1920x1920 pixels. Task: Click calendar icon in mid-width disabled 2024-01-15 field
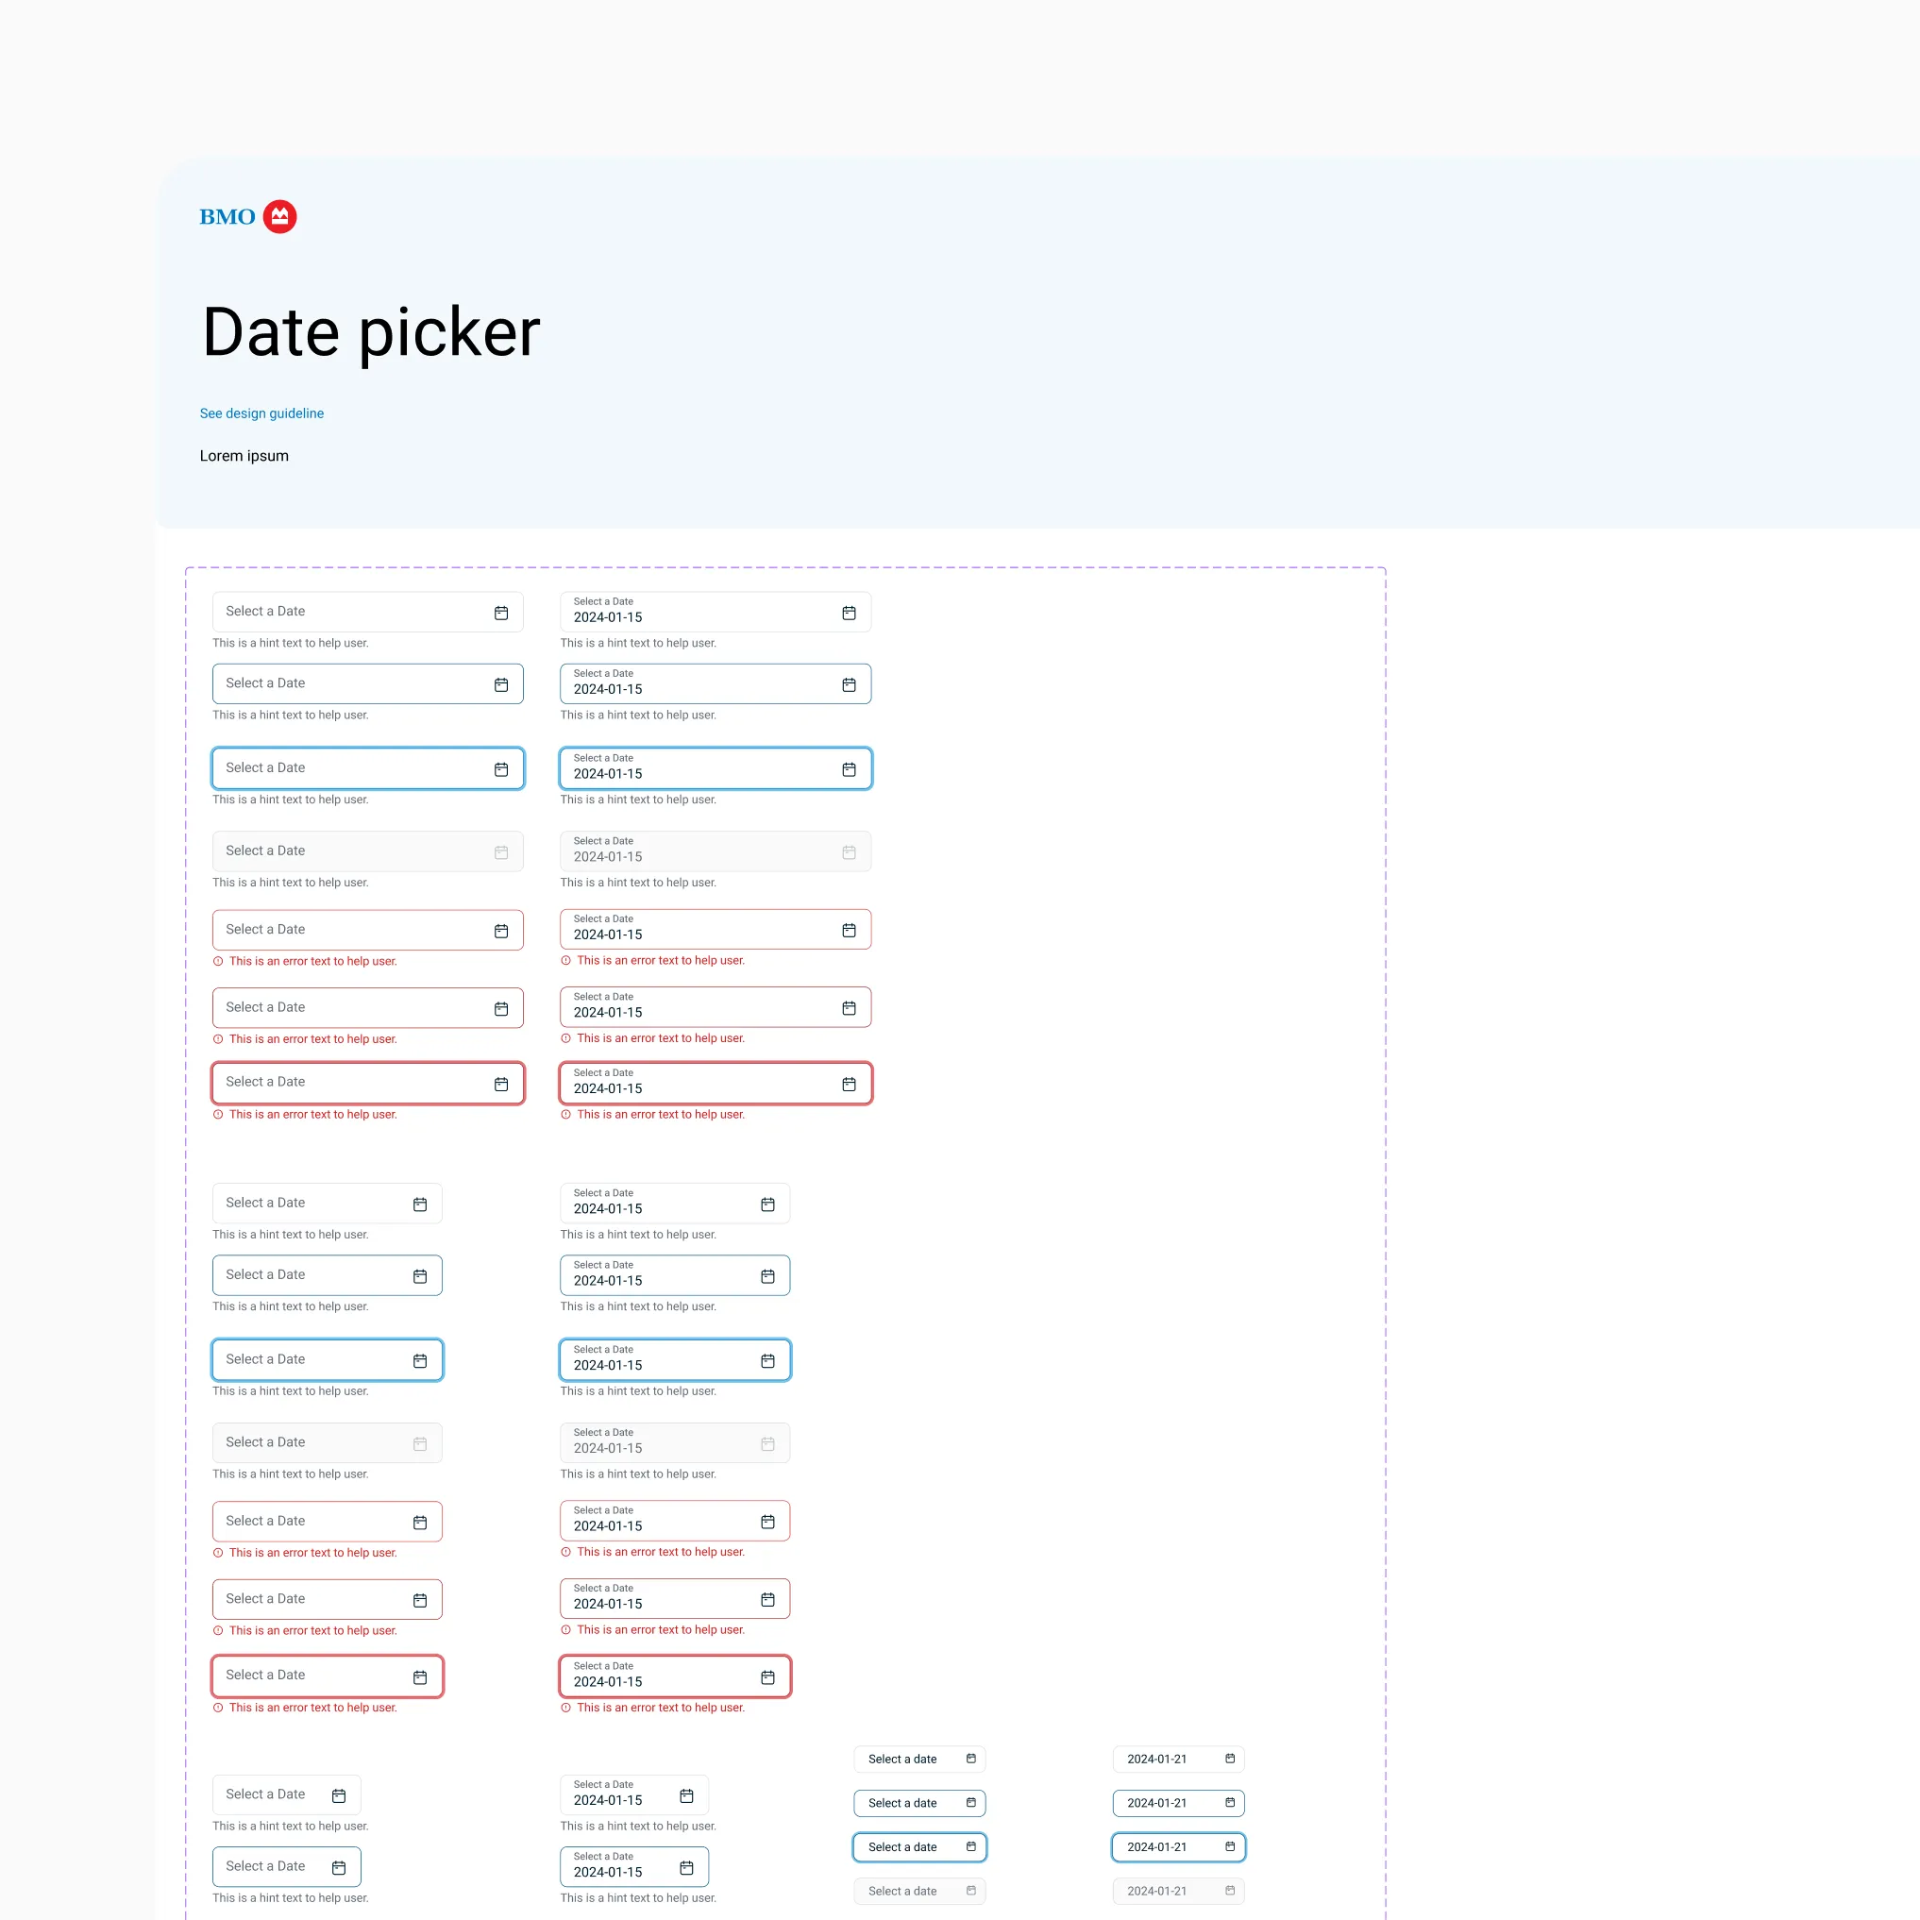768,1444
